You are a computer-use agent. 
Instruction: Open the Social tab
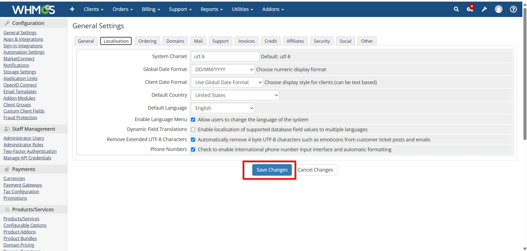(345, 41)
